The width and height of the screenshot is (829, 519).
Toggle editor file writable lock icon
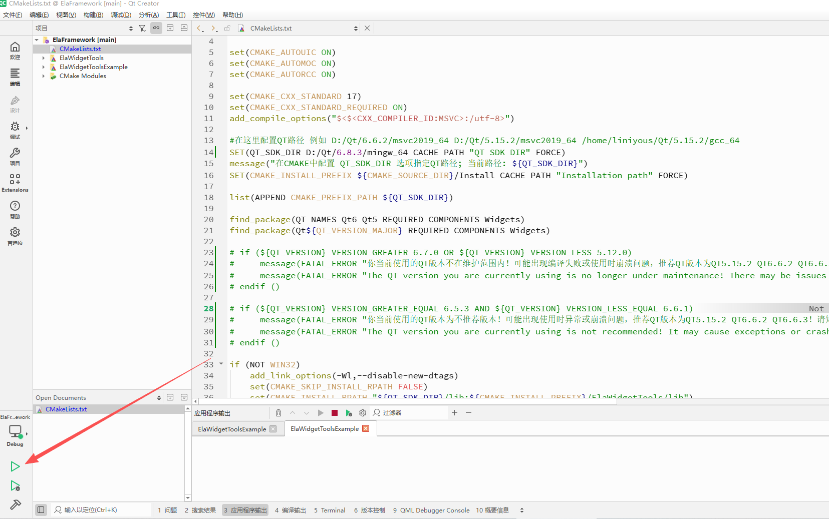tap(227, 29)
